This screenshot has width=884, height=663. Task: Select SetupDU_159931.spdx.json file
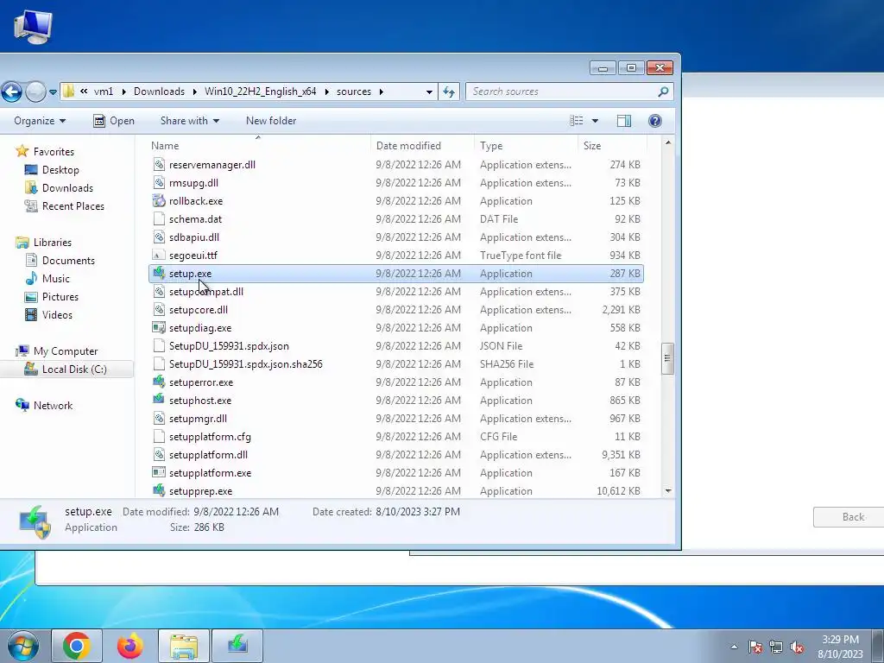click(x=229, y=345)
